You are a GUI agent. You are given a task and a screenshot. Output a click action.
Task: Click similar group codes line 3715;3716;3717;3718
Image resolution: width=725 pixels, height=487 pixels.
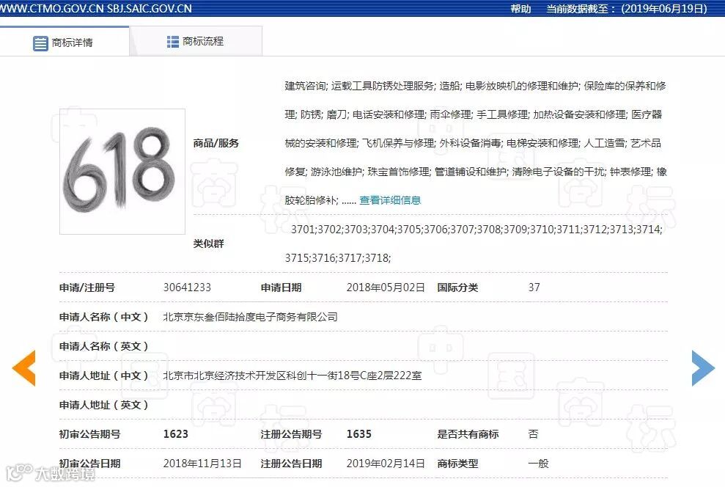338,257
